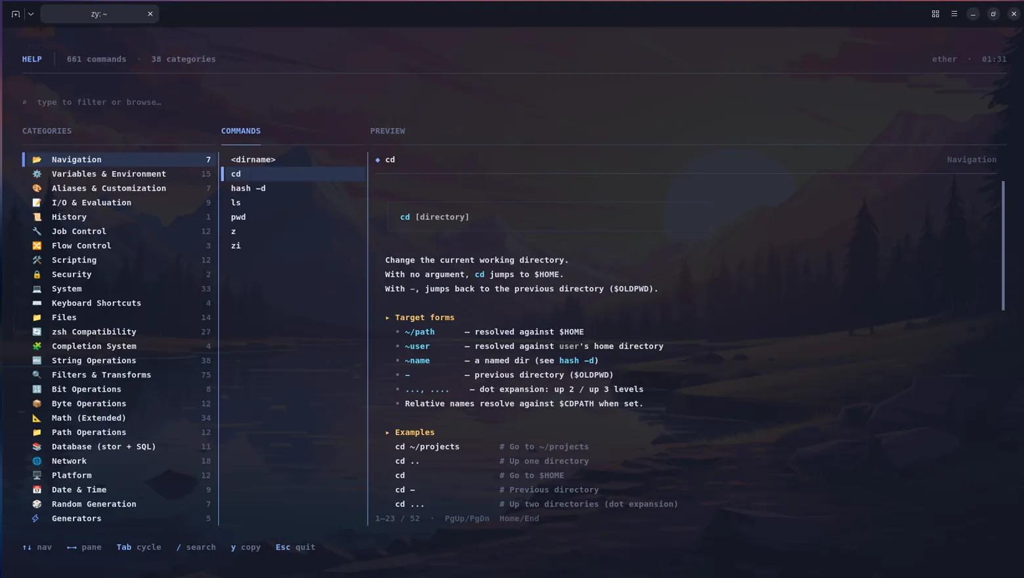This screenshot has height=578, width=1024.
Task: Click the Flow Control shuffle icon
Action: [37, 246]
